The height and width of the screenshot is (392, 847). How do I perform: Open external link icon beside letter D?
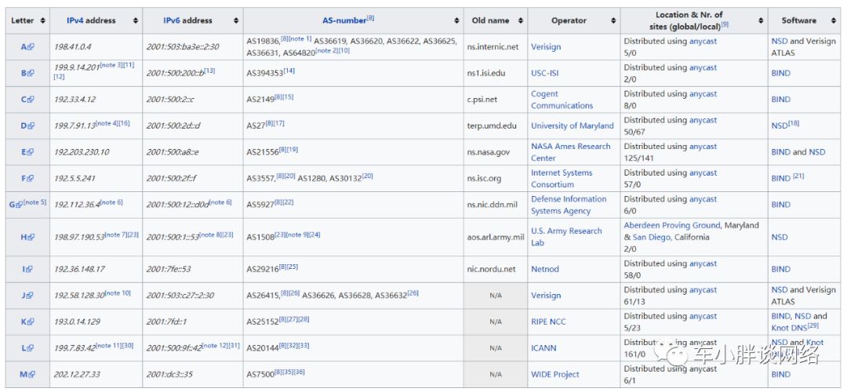31,125
